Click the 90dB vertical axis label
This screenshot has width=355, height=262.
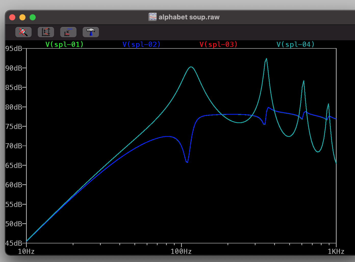[14, 68]
